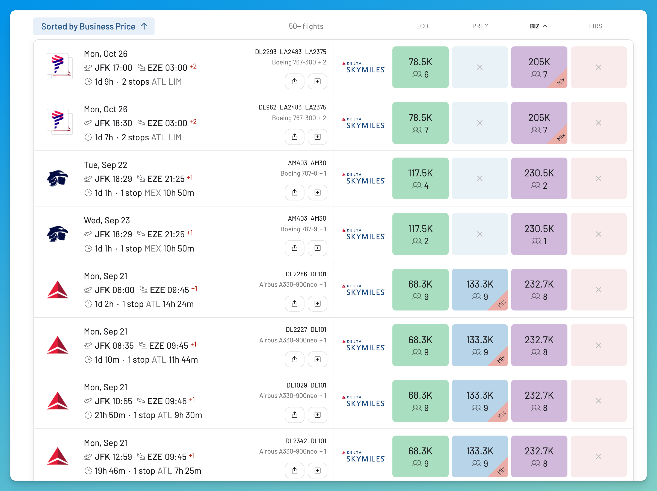Select 230.5K business fare with 1 seat
This screenshot has height=491, width=657.
(539, 234)
